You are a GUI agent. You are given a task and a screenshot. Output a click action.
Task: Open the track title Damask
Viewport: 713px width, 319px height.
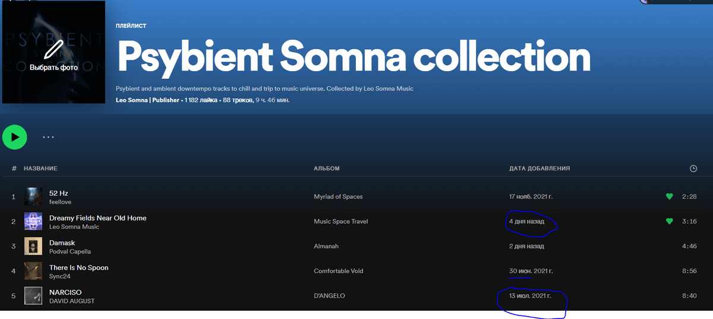tap(62, 243)
